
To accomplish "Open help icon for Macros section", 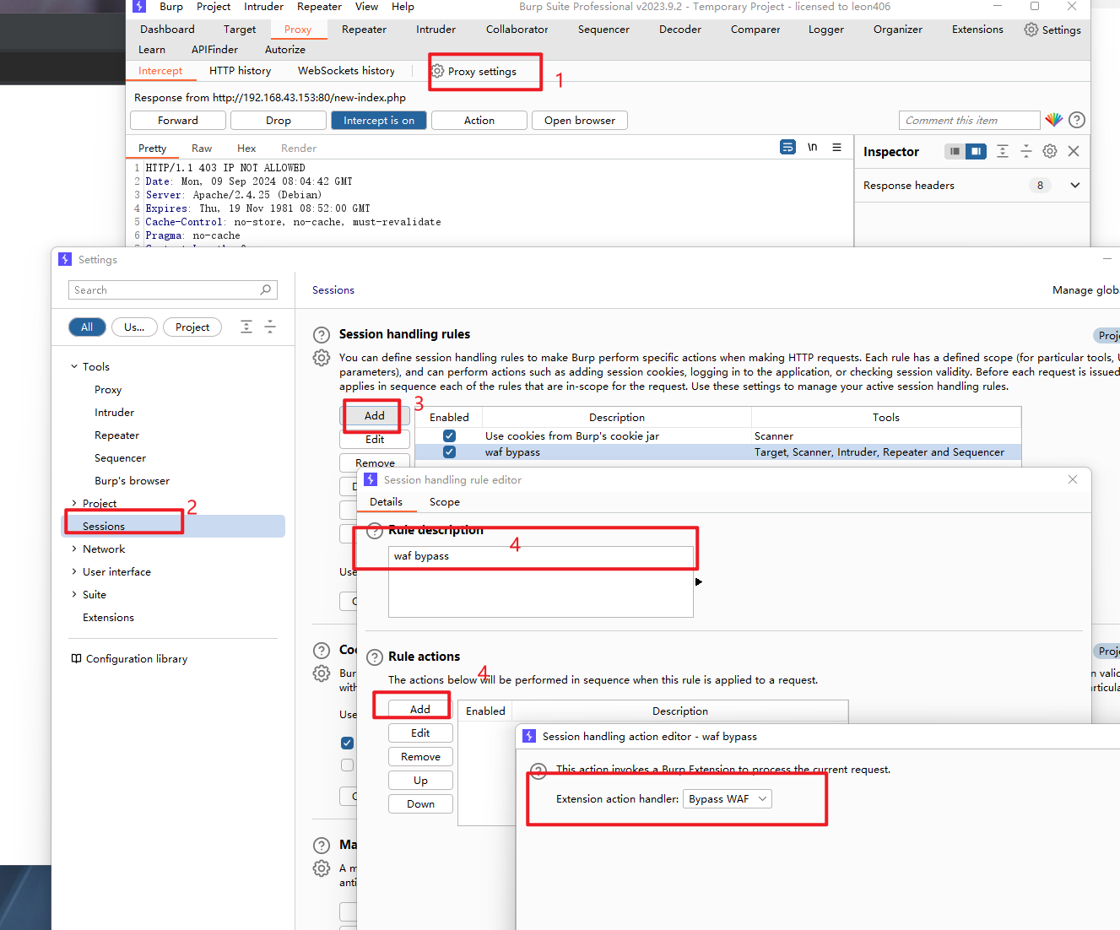I will [x=322, y=845].
